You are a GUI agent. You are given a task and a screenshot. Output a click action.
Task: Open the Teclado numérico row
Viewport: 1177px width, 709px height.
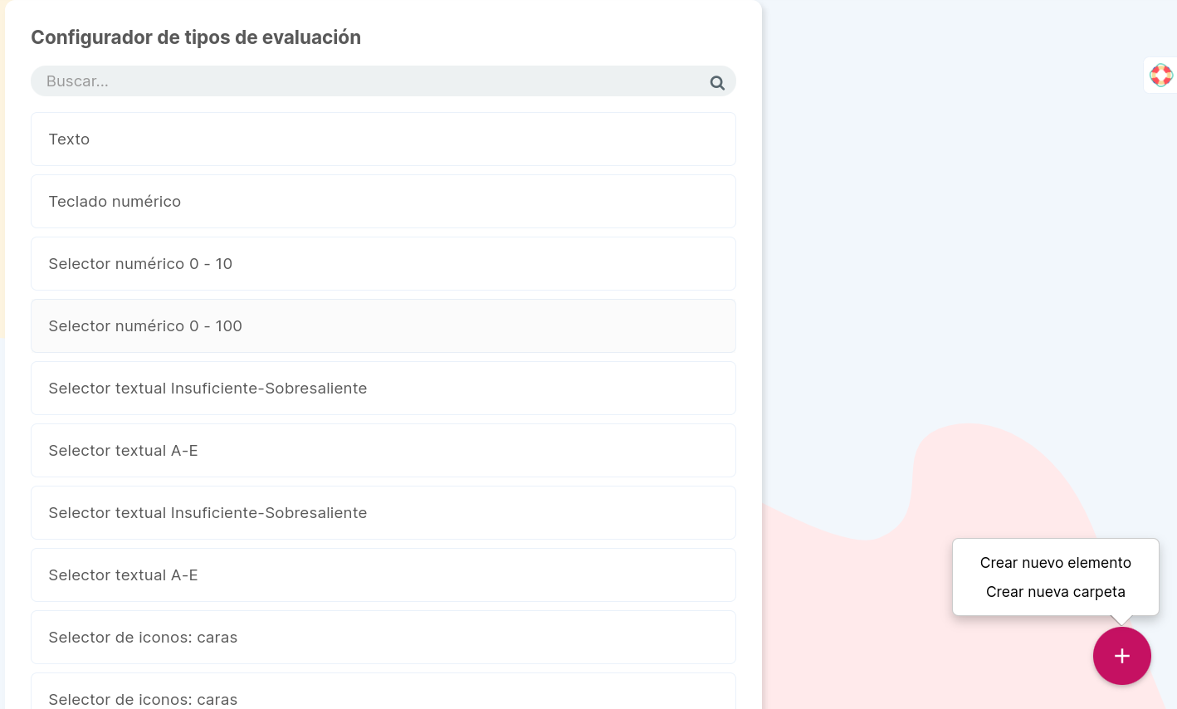(383, 202)
